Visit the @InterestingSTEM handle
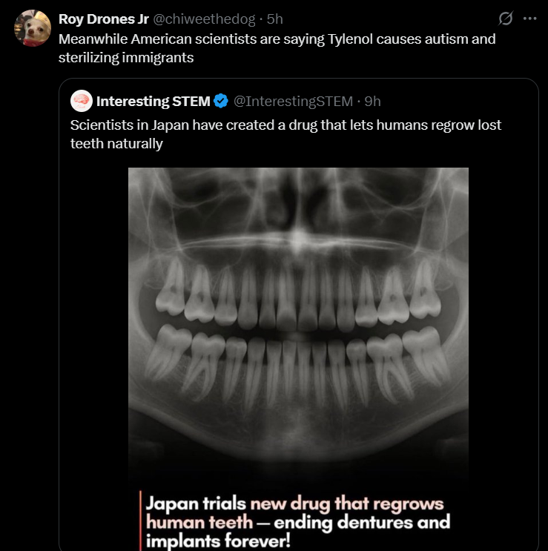Viewport: 548px width, 551px height. pyautogui.click(x=293, y=101)
